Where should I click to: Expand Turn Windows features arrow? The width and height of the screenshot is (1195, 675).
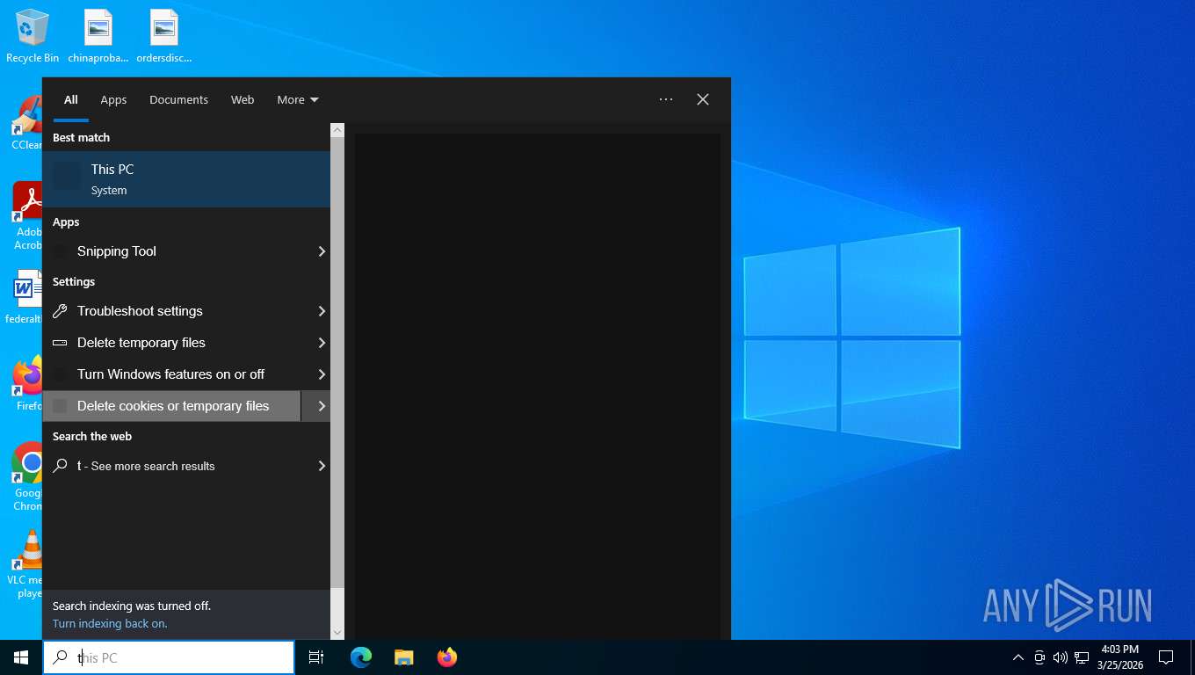321,374
